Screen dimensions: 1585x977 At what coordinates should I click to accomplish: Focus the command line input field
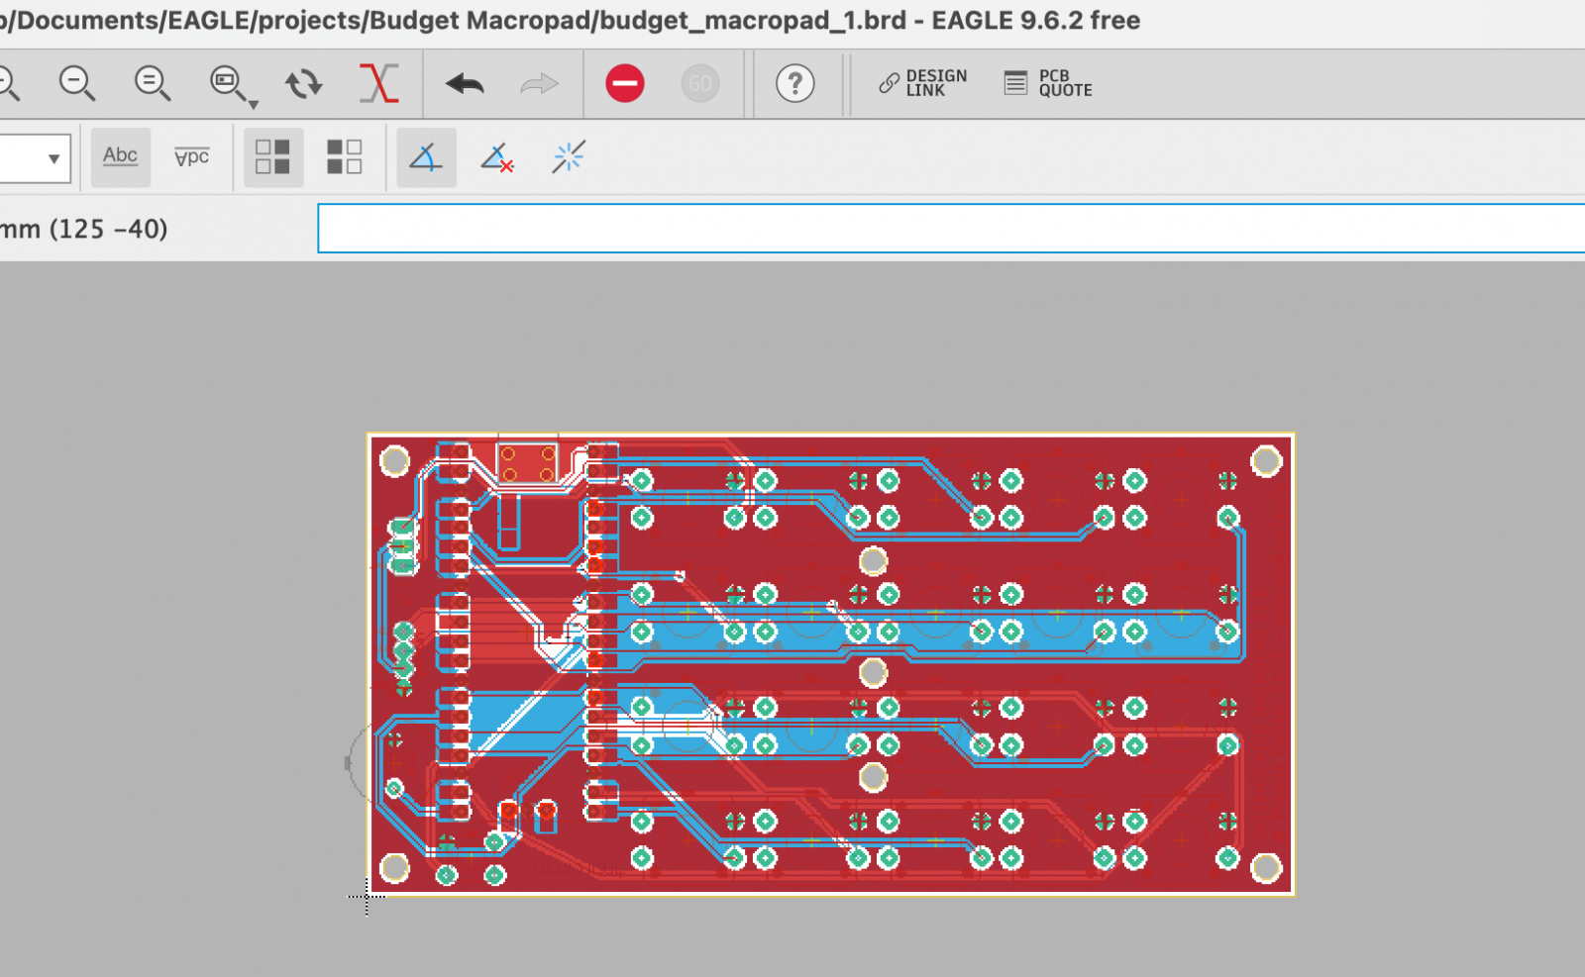[x=951, y=229]
